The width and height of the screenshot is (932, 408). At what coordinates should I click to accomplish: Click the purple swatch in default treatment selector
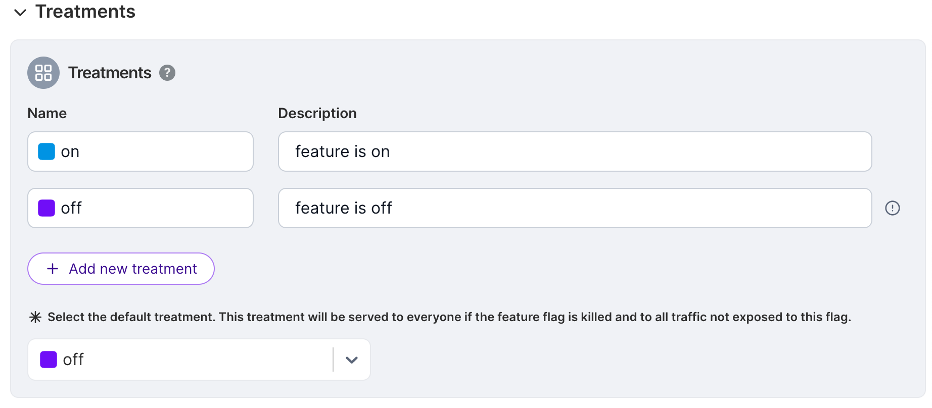pos(49,360)
